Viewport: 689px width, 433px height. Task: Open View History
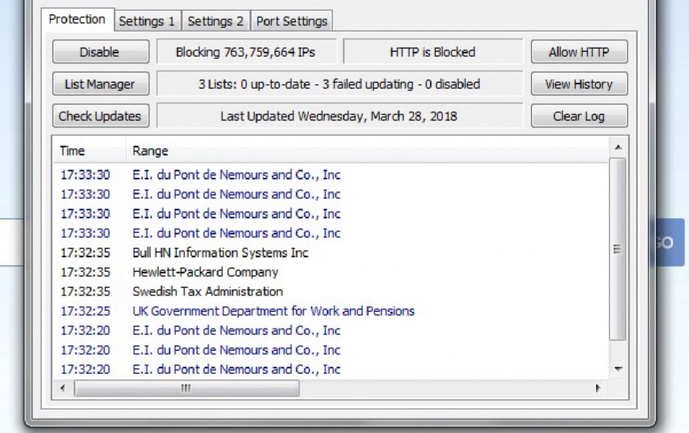click(x=579, y=84)
